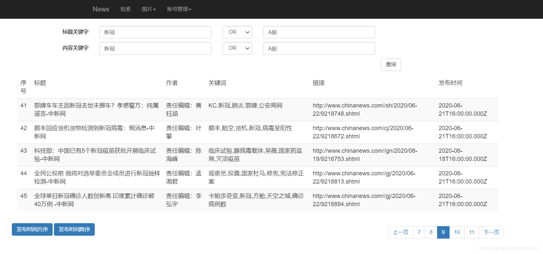Click keywords 卡帕多奇亚,新冠,方舱

(x=256, y=200)
